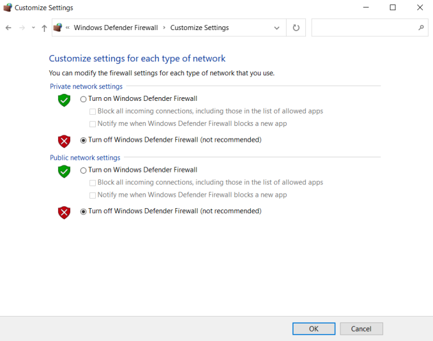433x341 pixels.
Task: Go up one level with up arrow
Action: 44,28
